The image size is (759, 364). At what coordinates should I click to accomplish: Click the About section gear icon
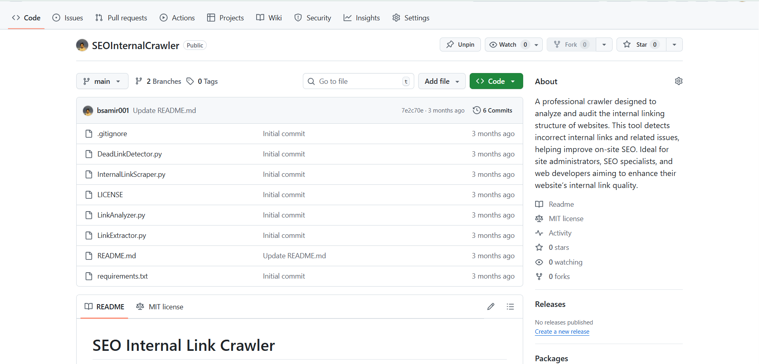pyautogui.click(x=678, y=81)
